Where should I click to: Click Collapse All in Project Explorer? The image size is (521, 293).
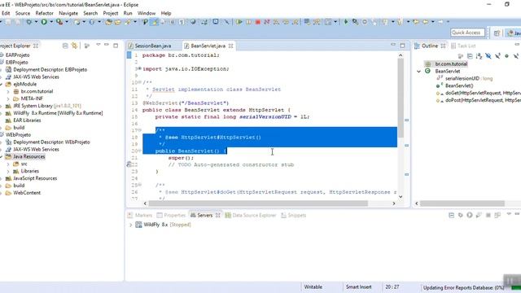point(65,46)
